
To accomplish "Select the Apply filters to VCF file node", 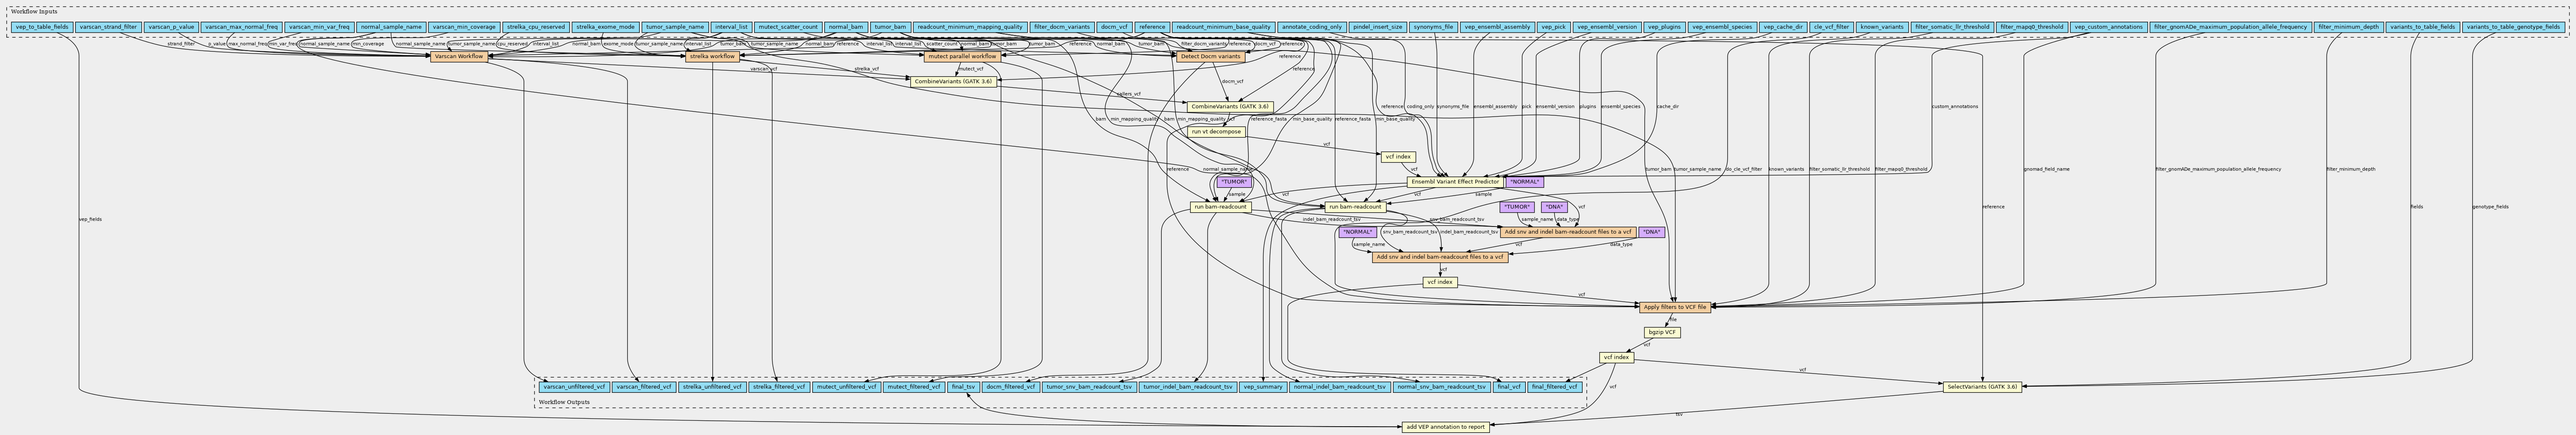I will [x=1675, y=307].
